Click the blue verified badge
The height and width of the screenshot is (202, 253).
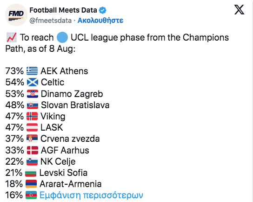[x=102, y=10]
